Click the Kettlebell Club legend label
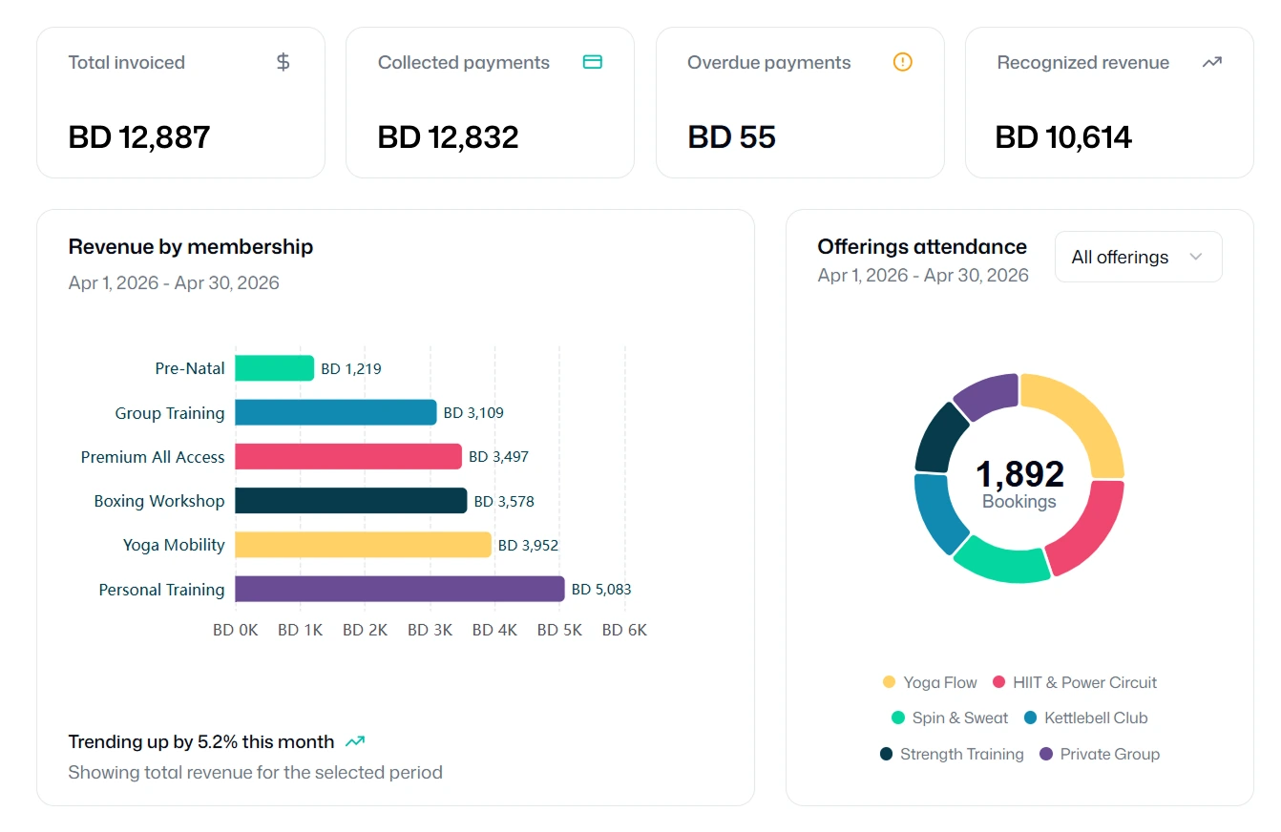This screenshot has height=832, width=1281. [x=1096, y=718]
